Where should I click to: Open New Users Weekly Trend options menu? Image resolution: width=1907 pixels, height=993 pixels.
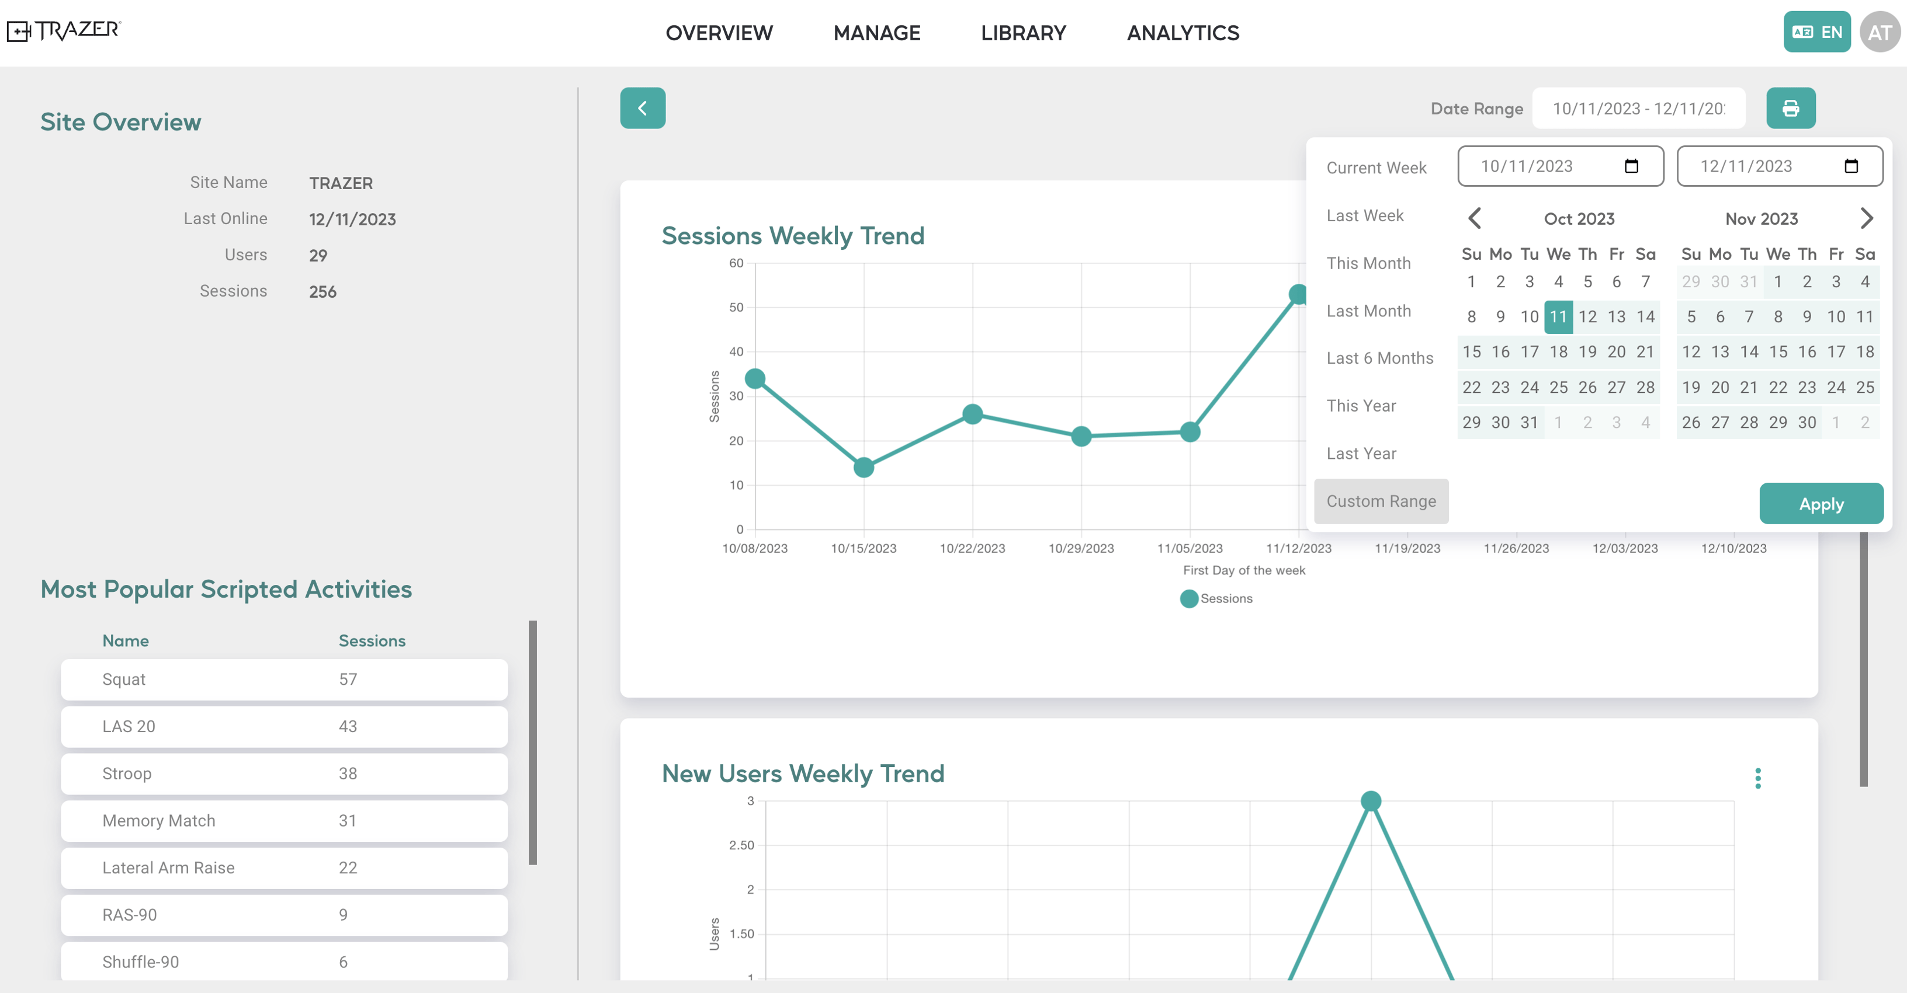[x=1757, y=778]
